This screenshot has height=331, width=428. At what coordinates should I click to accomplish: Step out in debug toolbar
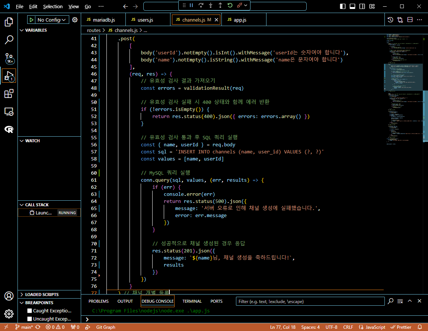click(220, 5)
